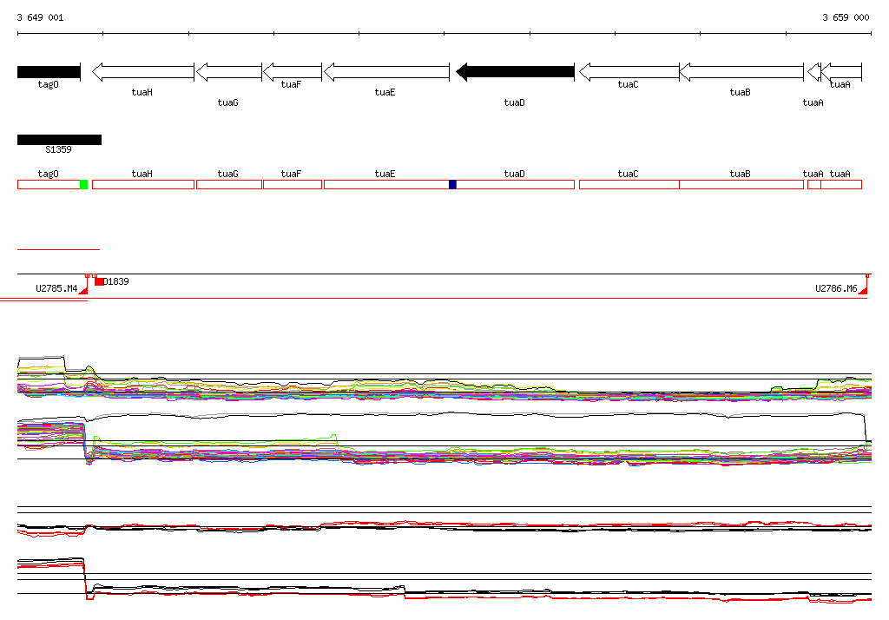Click the green square beside tagO box
The image size is (889, 620).
83,184
